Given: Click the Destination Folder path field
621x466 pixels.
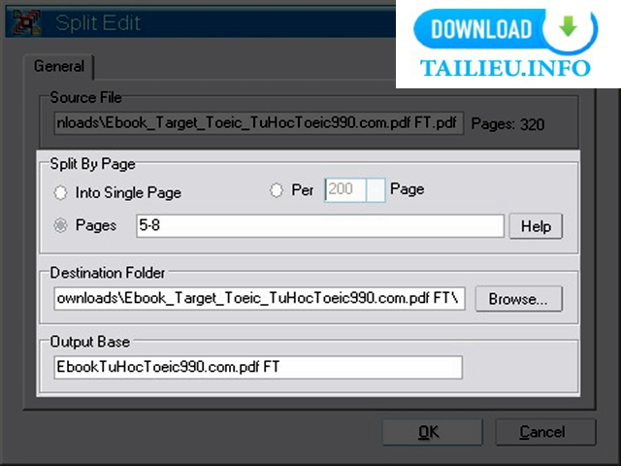Looking at the screenshot, I should [x=259, y=299].
